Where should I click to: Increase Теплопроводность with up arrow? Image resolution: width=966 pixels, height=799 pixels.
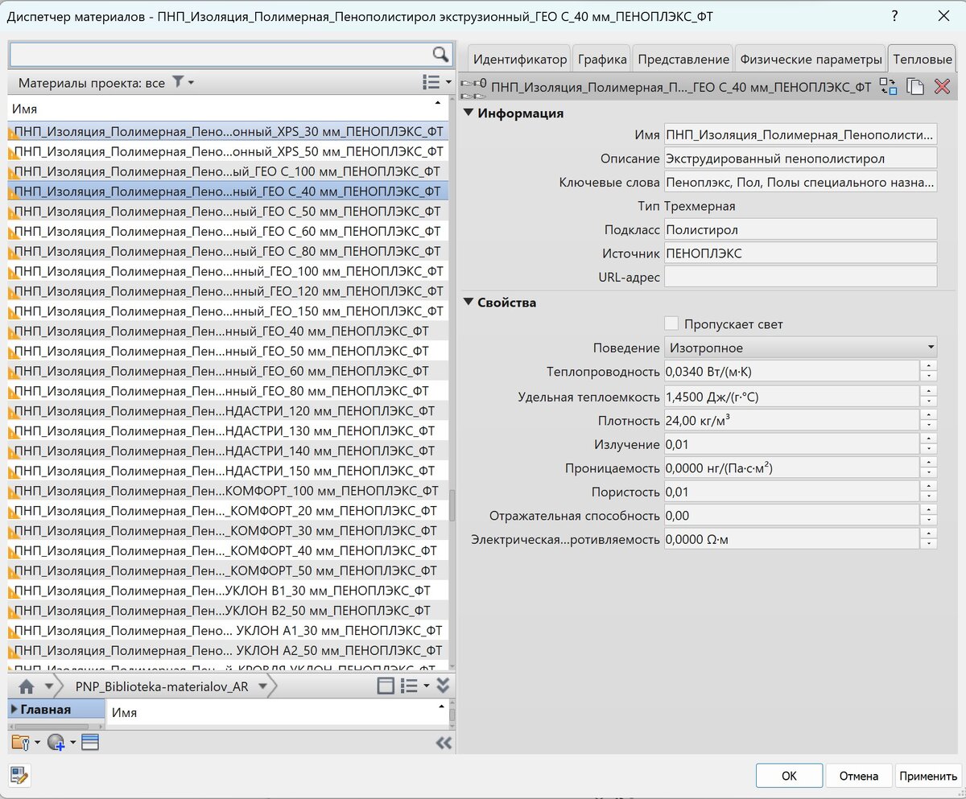929,366
